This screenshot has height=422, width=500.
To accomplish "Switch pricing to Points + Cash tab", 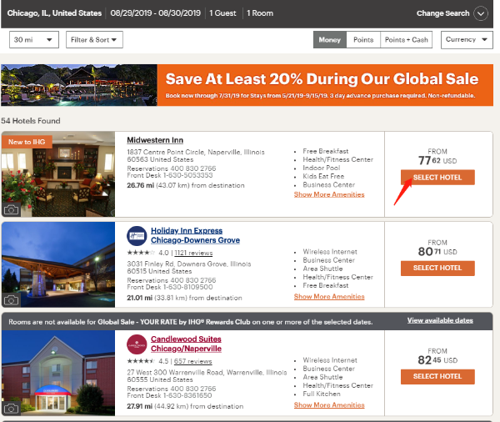I will point(407,39).
